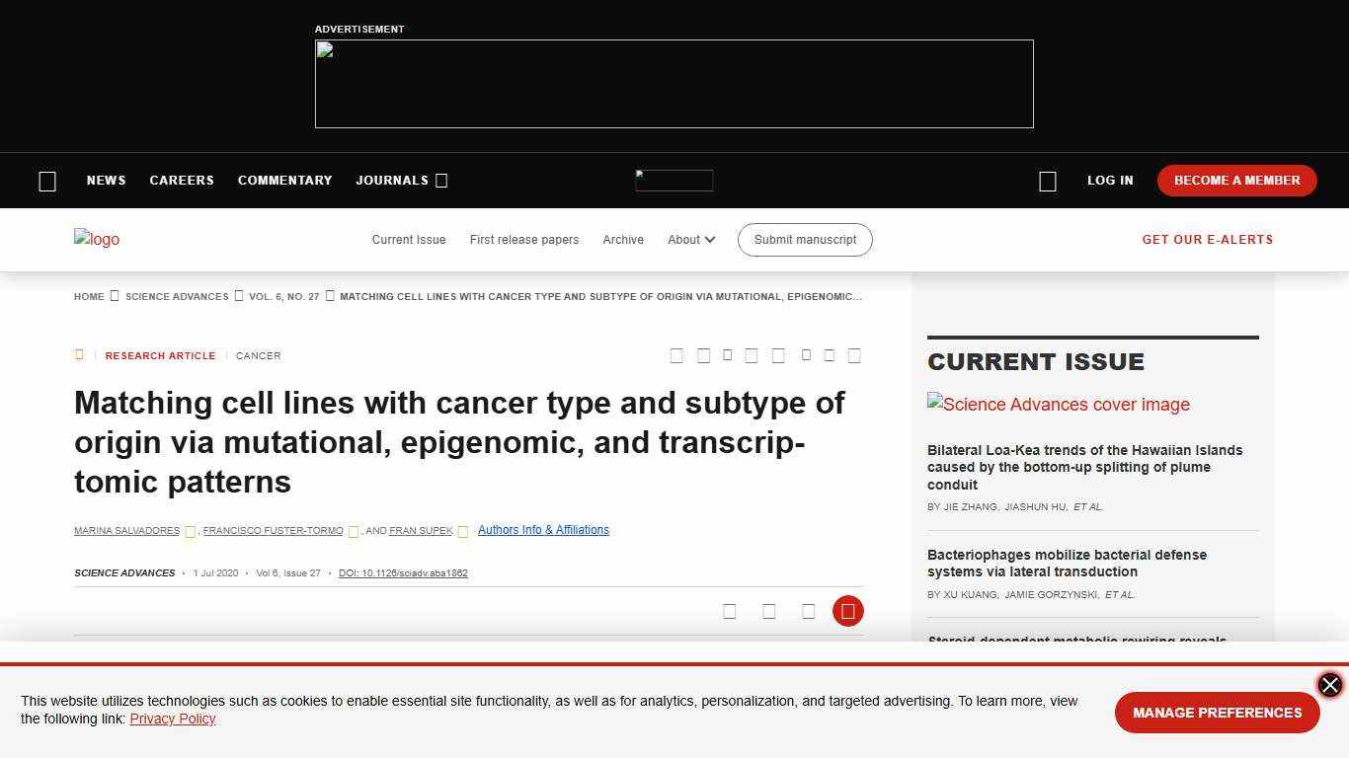This screenshot has width=1349, height=758.
Task: Select the NEWS menu item
Action: tap(106, 181)
